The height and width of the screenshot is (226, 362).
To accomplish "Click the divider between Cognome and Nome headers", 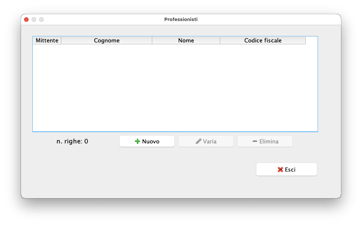I will click(152, 41).
